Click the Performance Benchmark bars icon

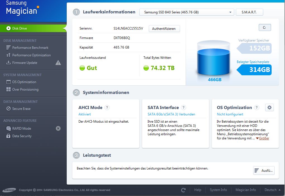click(x=8, y=48)
